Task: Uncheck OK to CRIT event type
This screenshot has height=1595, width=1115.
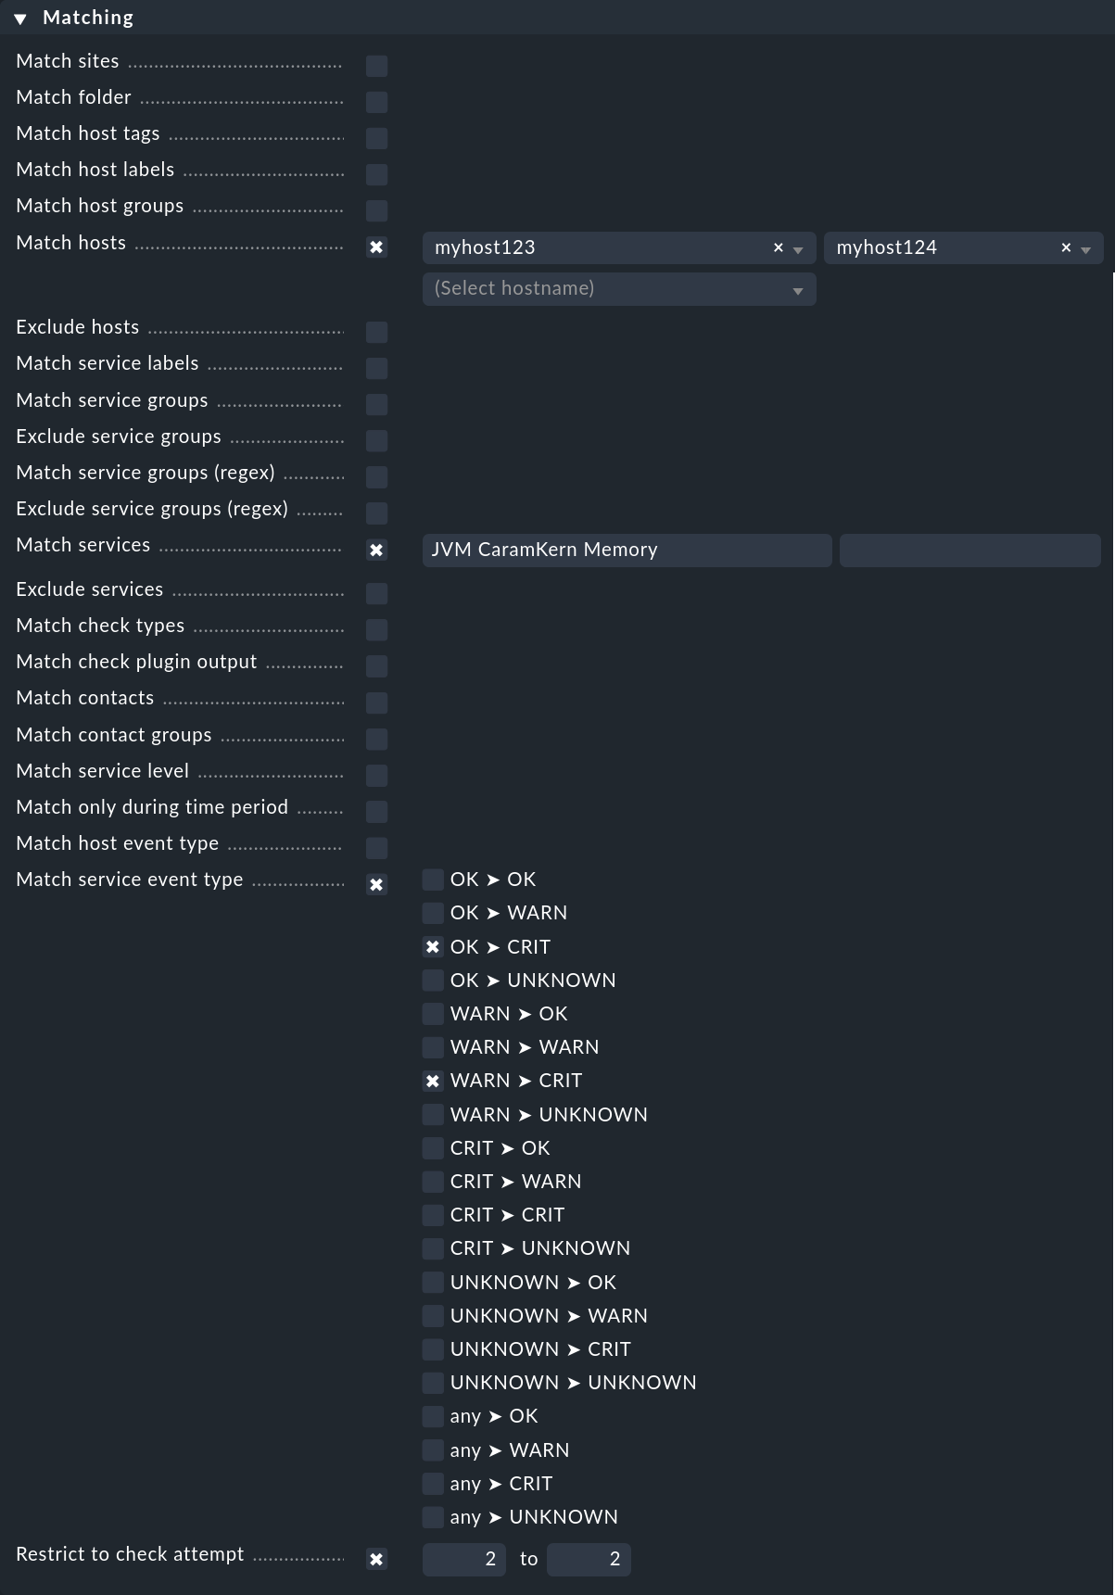Action: click(x=433, y=947)
